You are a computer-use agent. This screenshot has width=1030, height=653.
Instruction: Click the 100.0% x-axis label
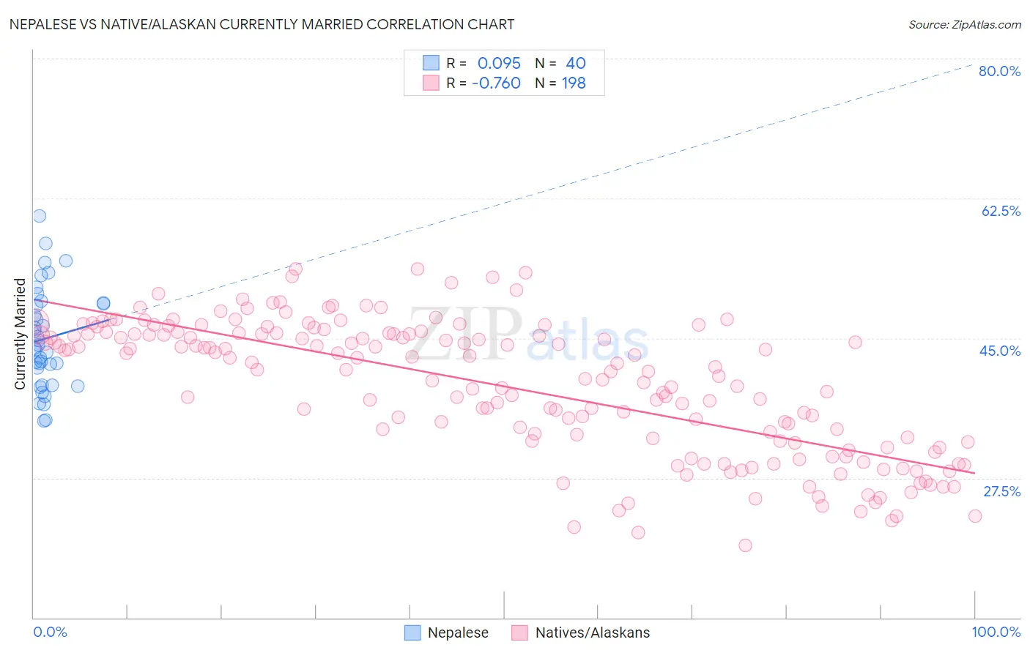click(x=996, y=632)
